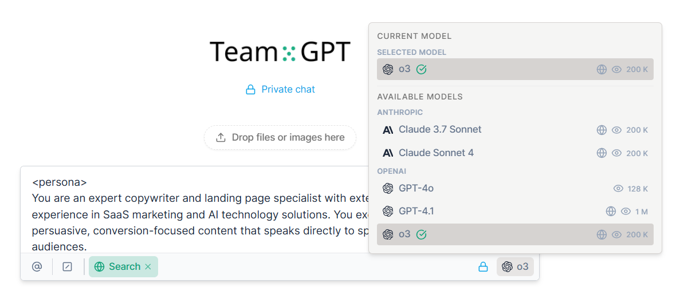Click the ANTHROPIC section heading

tap(400, 113)
